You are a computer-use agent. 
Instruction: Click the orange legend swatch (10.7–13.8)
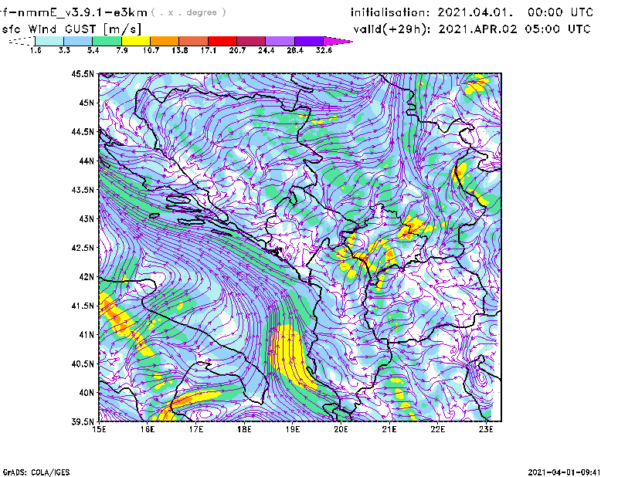click(165, 41)
